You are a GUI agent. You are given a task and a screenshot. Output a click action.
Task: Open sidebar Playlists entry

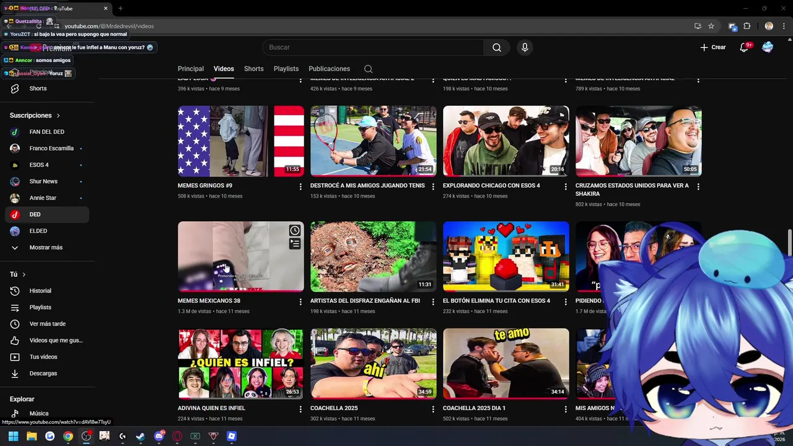[x=48, y=307]
